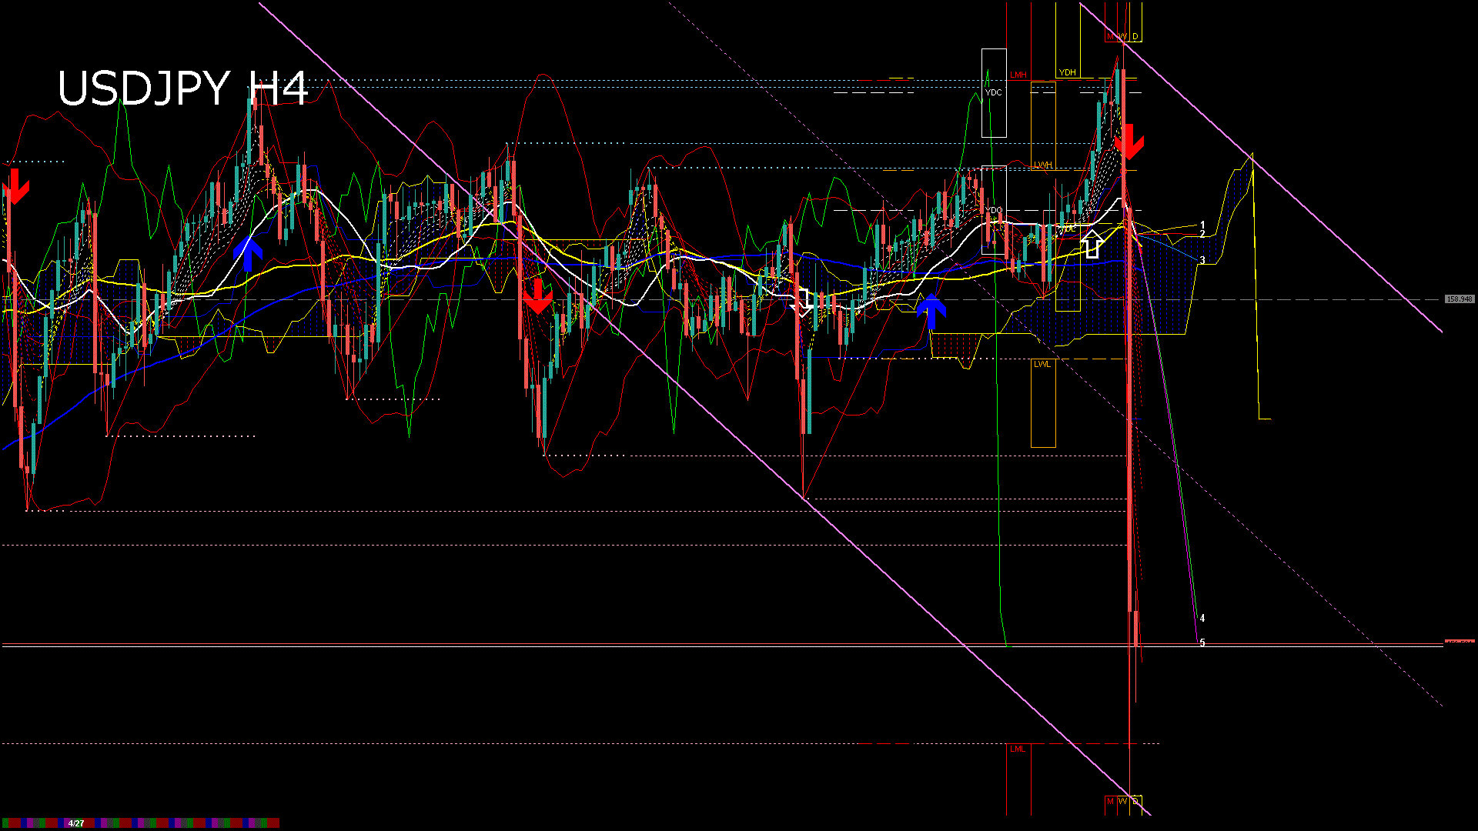
Task: Click wave label number 5
Action: pyautogui.click(x=1202, y=642)
